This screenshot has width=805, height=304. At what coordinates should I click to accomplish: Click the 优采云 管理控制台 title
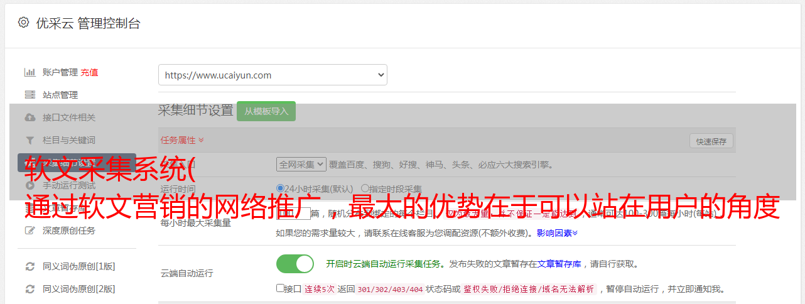pyautogui.click(x=88, y=23)
